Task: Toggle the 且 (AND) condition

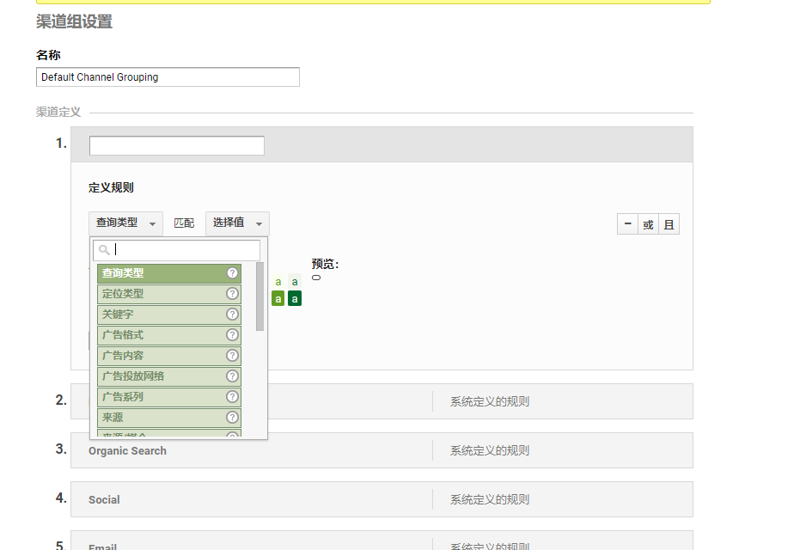Action: point(669,223)
